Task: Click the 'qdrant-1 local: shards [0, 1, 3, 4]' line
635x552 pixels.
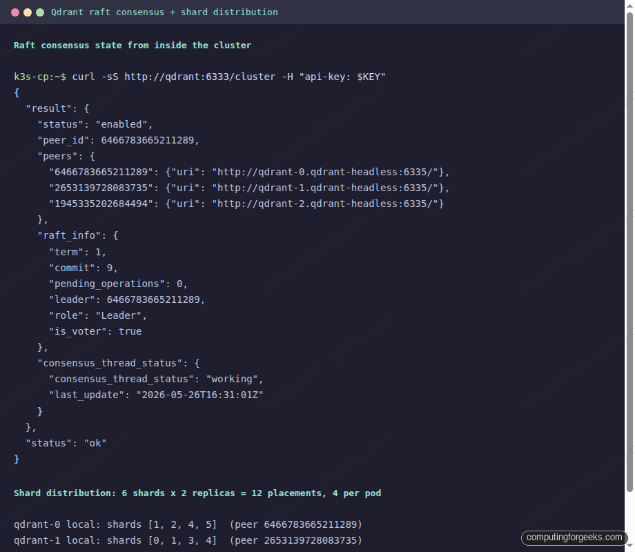Action: click(188, 541)
